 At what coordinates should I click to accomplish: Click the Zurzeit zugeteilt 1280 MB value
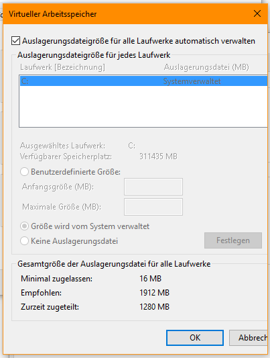[x=155, y=307]
